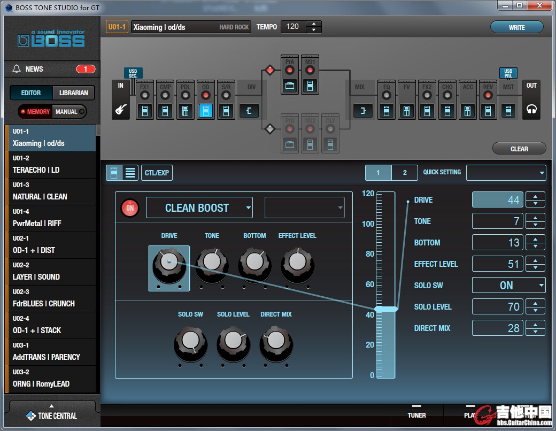
Task: Click the guitar IN input icon
Action: coord(121,109)
